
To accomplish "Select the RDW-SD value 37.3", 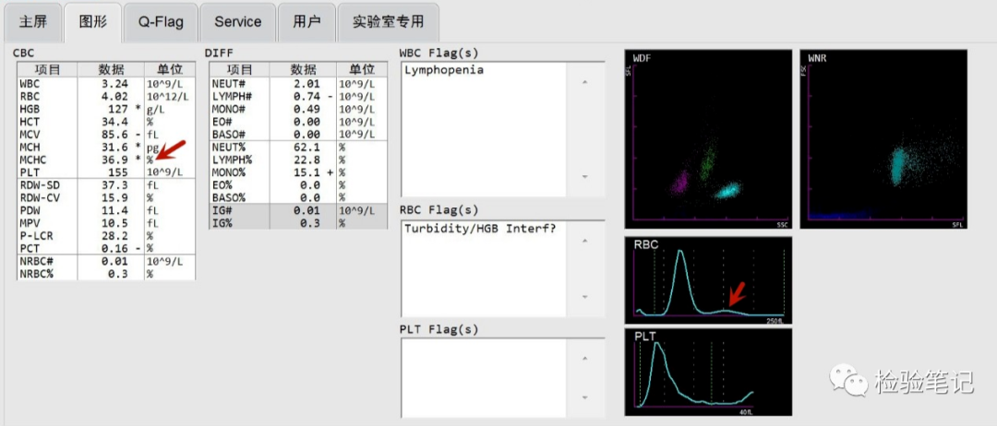I will click(116, 185).
